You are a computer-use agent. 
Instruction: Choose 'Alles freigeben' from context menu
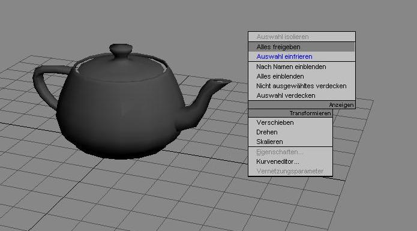point(302,47)
